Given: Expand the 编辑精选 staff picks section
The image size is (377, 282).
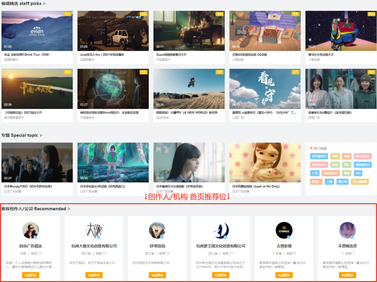Looking at the screenshot, I should pos(23,3).
